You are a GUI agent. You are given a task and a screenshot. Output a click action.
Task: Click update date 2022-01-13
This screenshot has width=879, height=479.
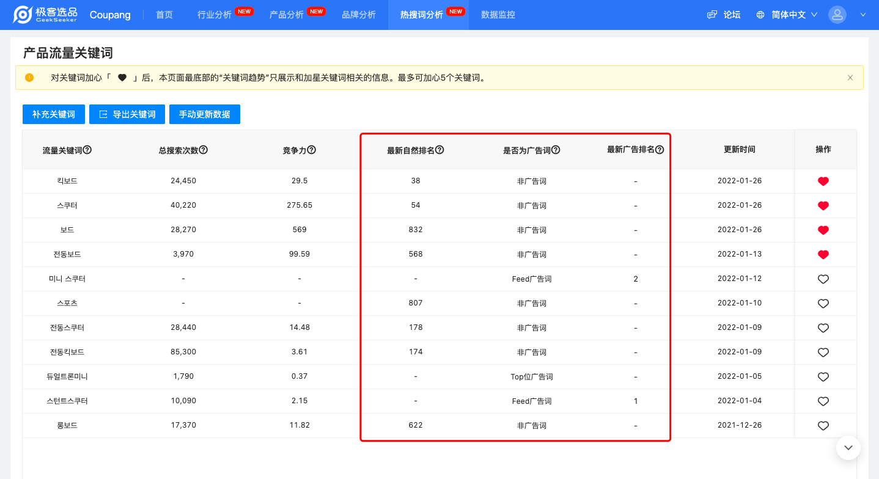pyautogui.click(x=740, y=255)
